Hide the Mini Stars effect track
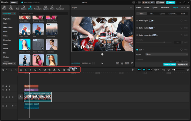The width and height of the screenshot is (191, 121). pyautogui.click(x=10, y=90)
